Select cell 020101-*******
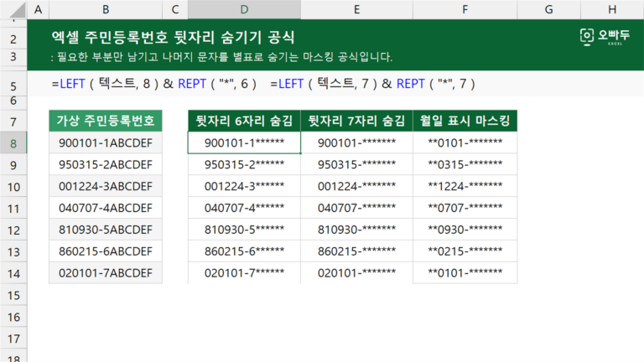Viewport: 644px width, 362px height. pyautogui.click(x=356, y=273)
